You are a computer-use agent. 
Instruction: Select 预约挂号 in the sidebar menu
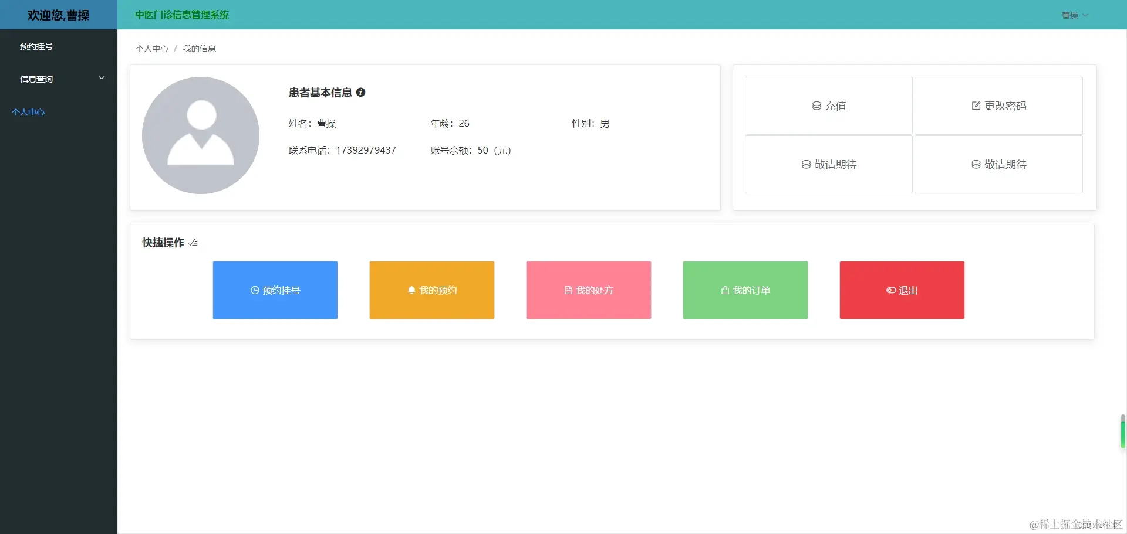[x=36, y=46]
